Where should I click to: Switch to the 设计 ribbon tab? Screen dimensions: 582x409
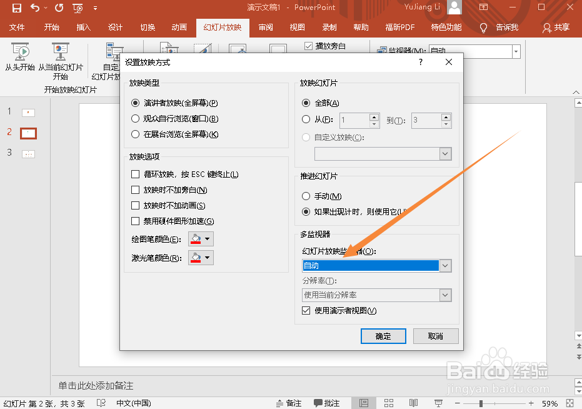116,28
